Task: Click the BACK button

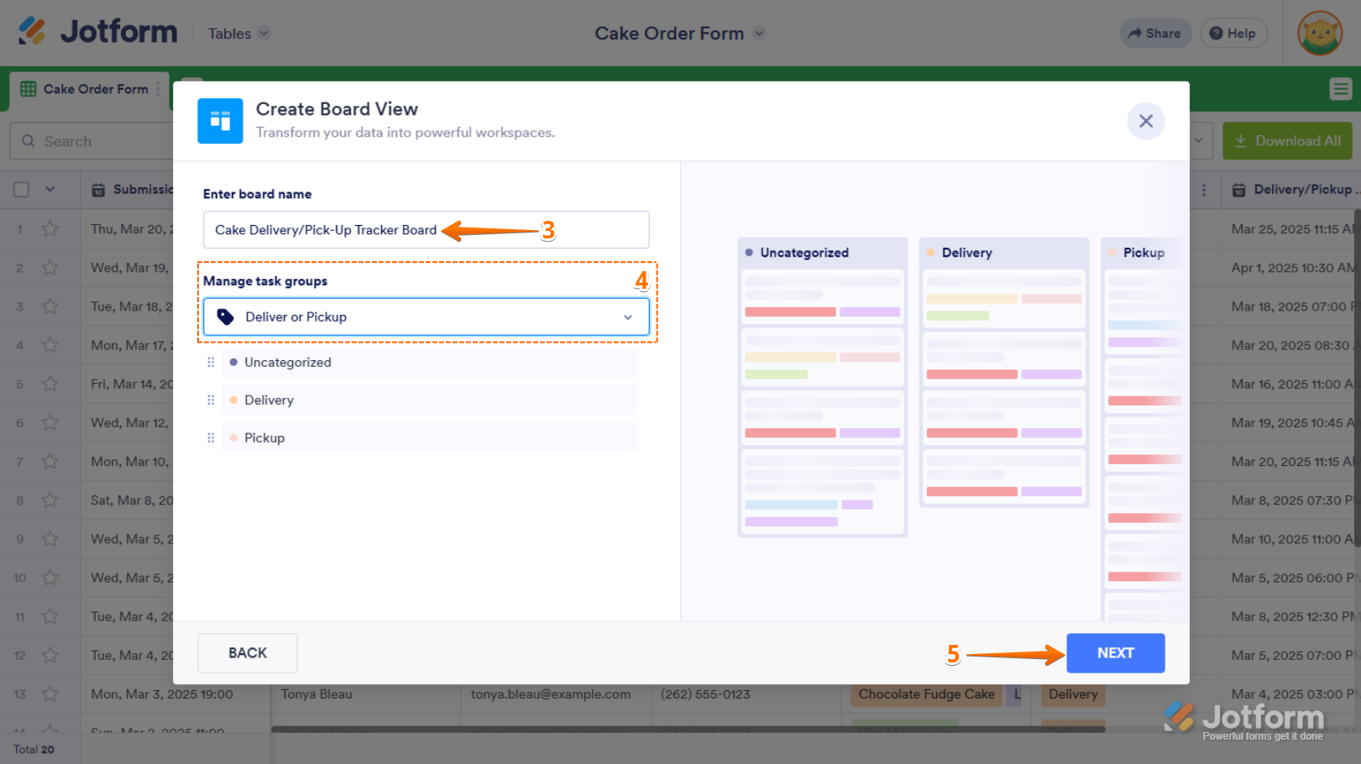Action: click(x=248, y=653)
